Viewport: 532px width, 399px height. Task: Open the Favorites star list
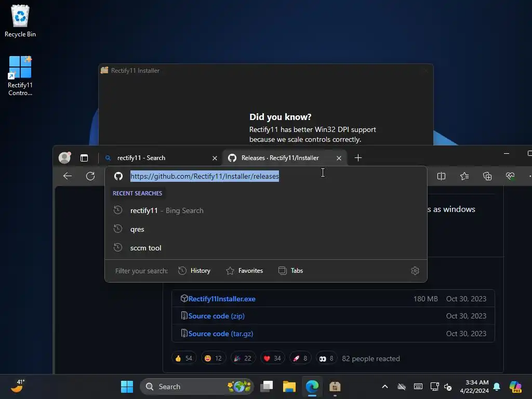(464, 176)
